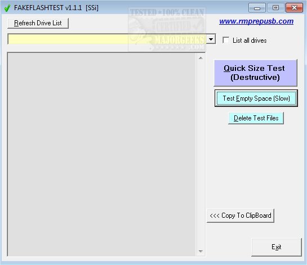
Task: Close the FAKEFLASHTEST window
Action: [x=294, y=8]
